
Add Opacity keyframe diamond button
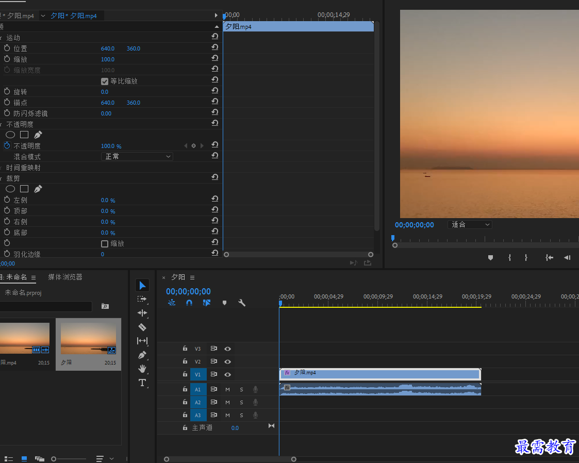193,146
